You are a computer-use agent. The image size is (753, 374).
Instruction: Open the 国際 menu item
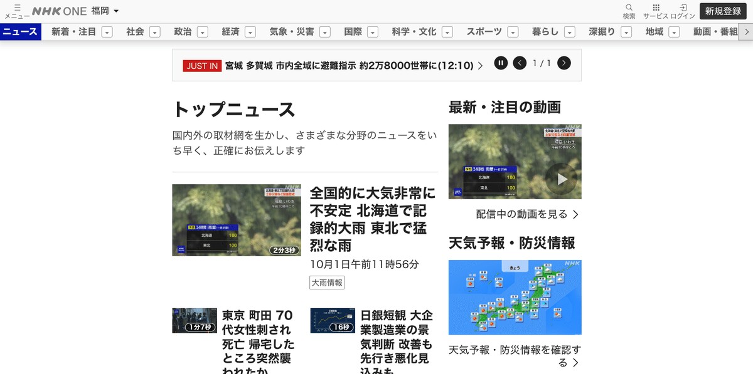click(x=353, y=32)
